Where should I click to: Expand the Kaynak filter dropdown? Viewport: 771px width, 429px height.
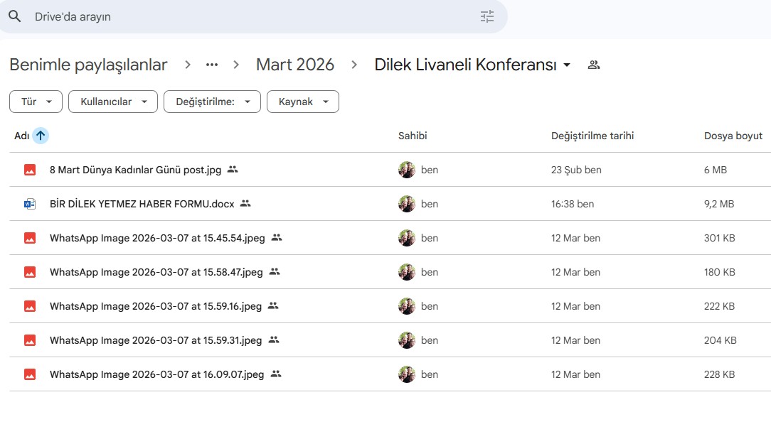click(x=302, y=102)
